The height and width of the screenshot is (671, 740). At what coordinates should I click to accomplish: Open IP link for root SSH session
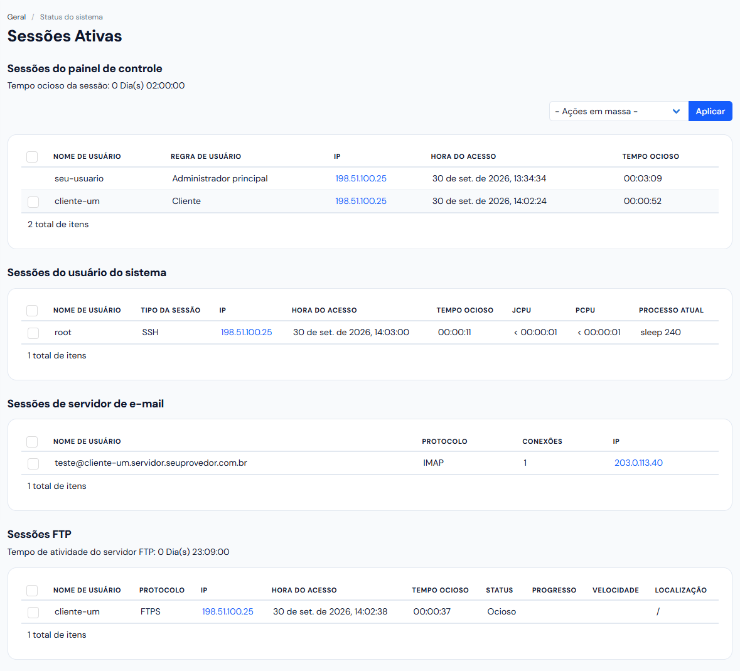pyautogui.click(x=246, y=332)
